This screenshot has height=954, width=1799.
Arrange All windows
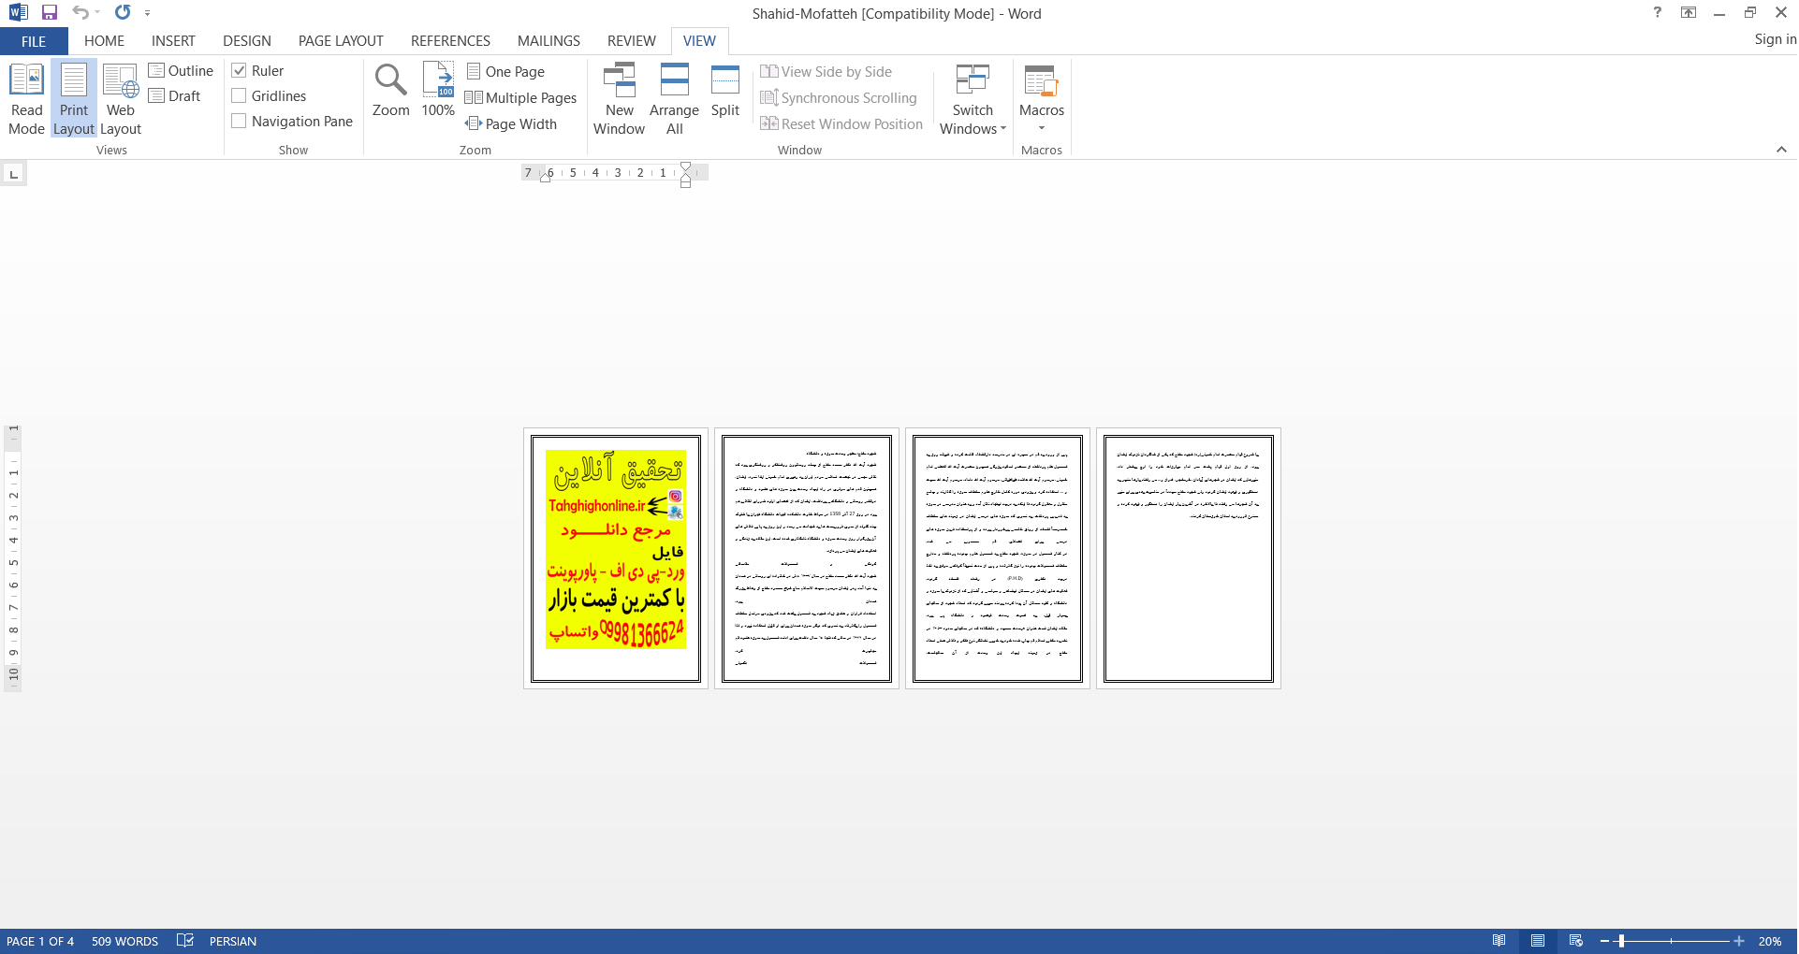[674, 99]
